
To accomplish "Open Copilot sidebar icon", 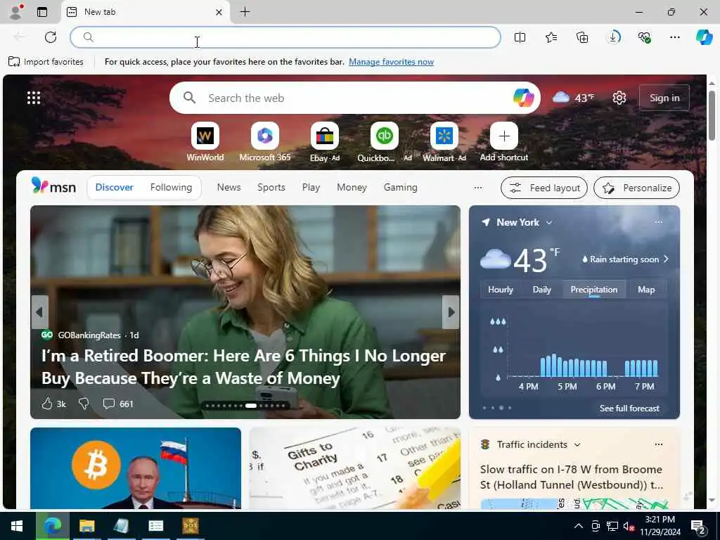I will tap(704, 37).
